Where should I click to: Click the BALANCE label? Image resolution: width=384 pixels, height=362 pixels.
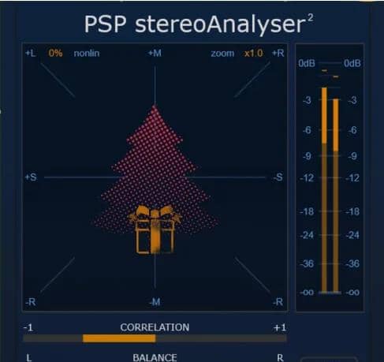[x=155, y=358]
